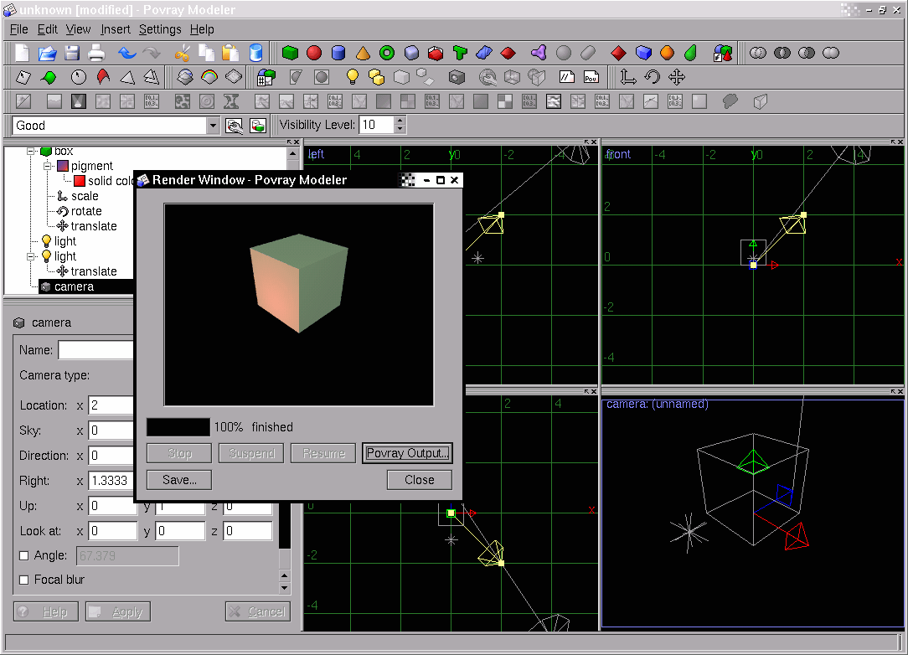Select the rotate item in the tree
Screen dimensions: 908x655
pyautogui.click(x=86, y=211)
